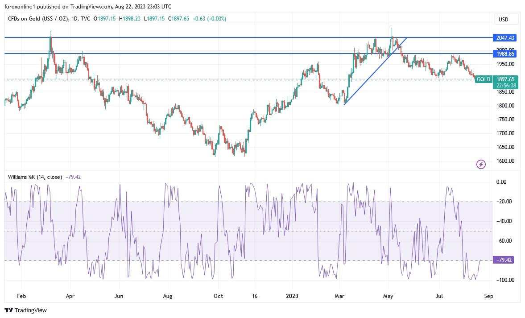Click the purple lightning bolt quick-trade icon
525x318 pixels.
click(x=480, y=165)
